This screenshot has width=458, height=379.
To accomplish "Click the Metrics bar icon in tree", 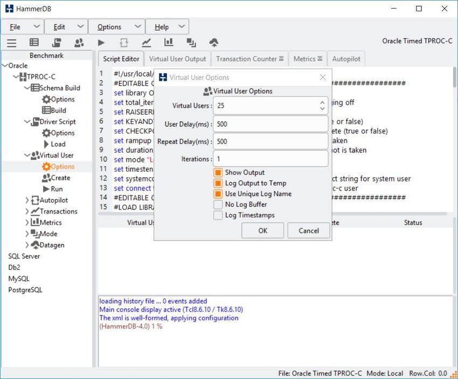I will tap(35, 222).
